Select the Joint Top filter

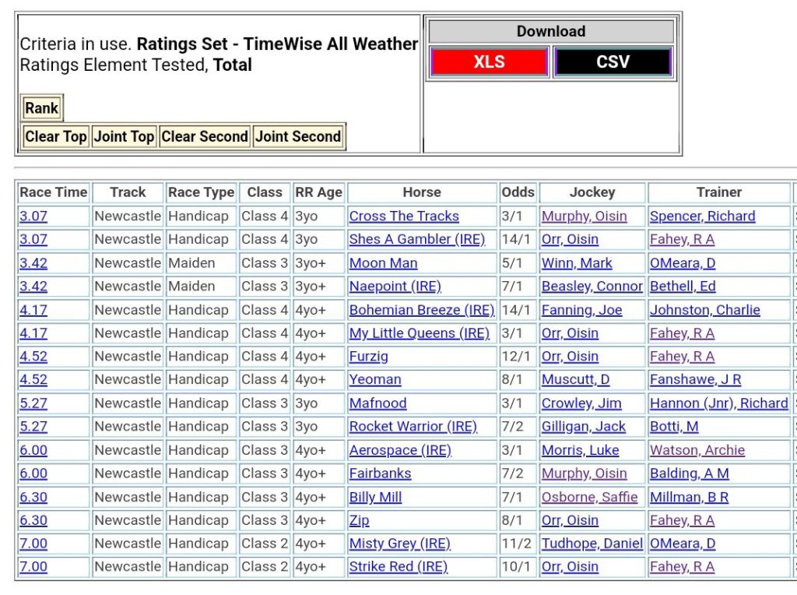[x=125, y=136]
